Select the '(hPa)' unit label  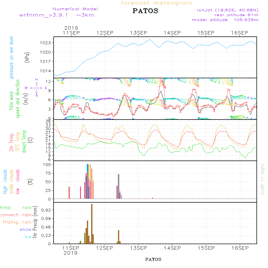click(x=27, y=57)
